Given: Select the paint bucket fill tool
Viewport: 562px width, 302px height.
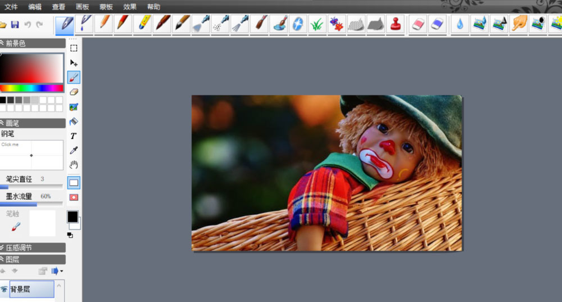Looking at the screenshot, I should pos(74,121).
